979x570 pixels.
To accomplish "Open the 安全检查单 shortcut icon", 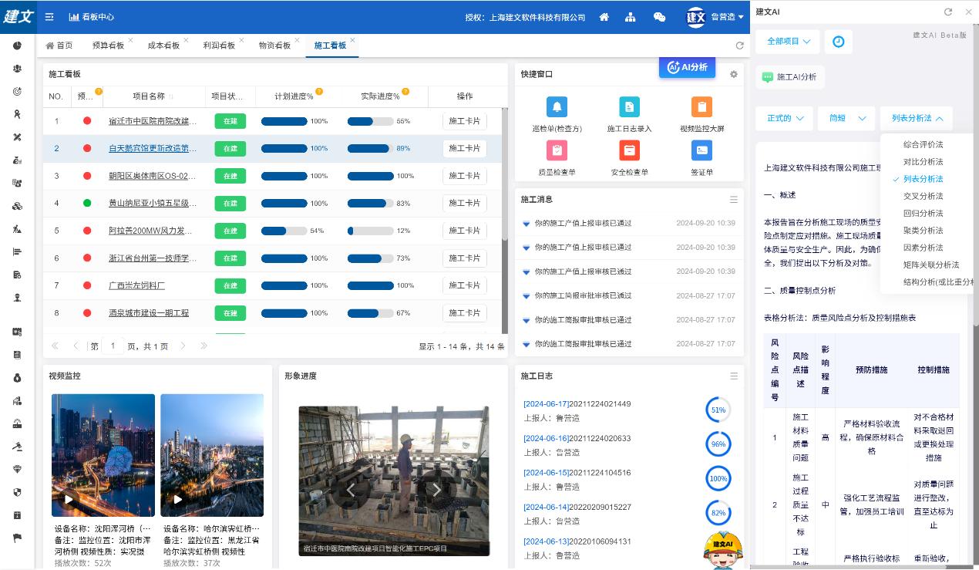I will pyautogui.click(x=629, y=150).
